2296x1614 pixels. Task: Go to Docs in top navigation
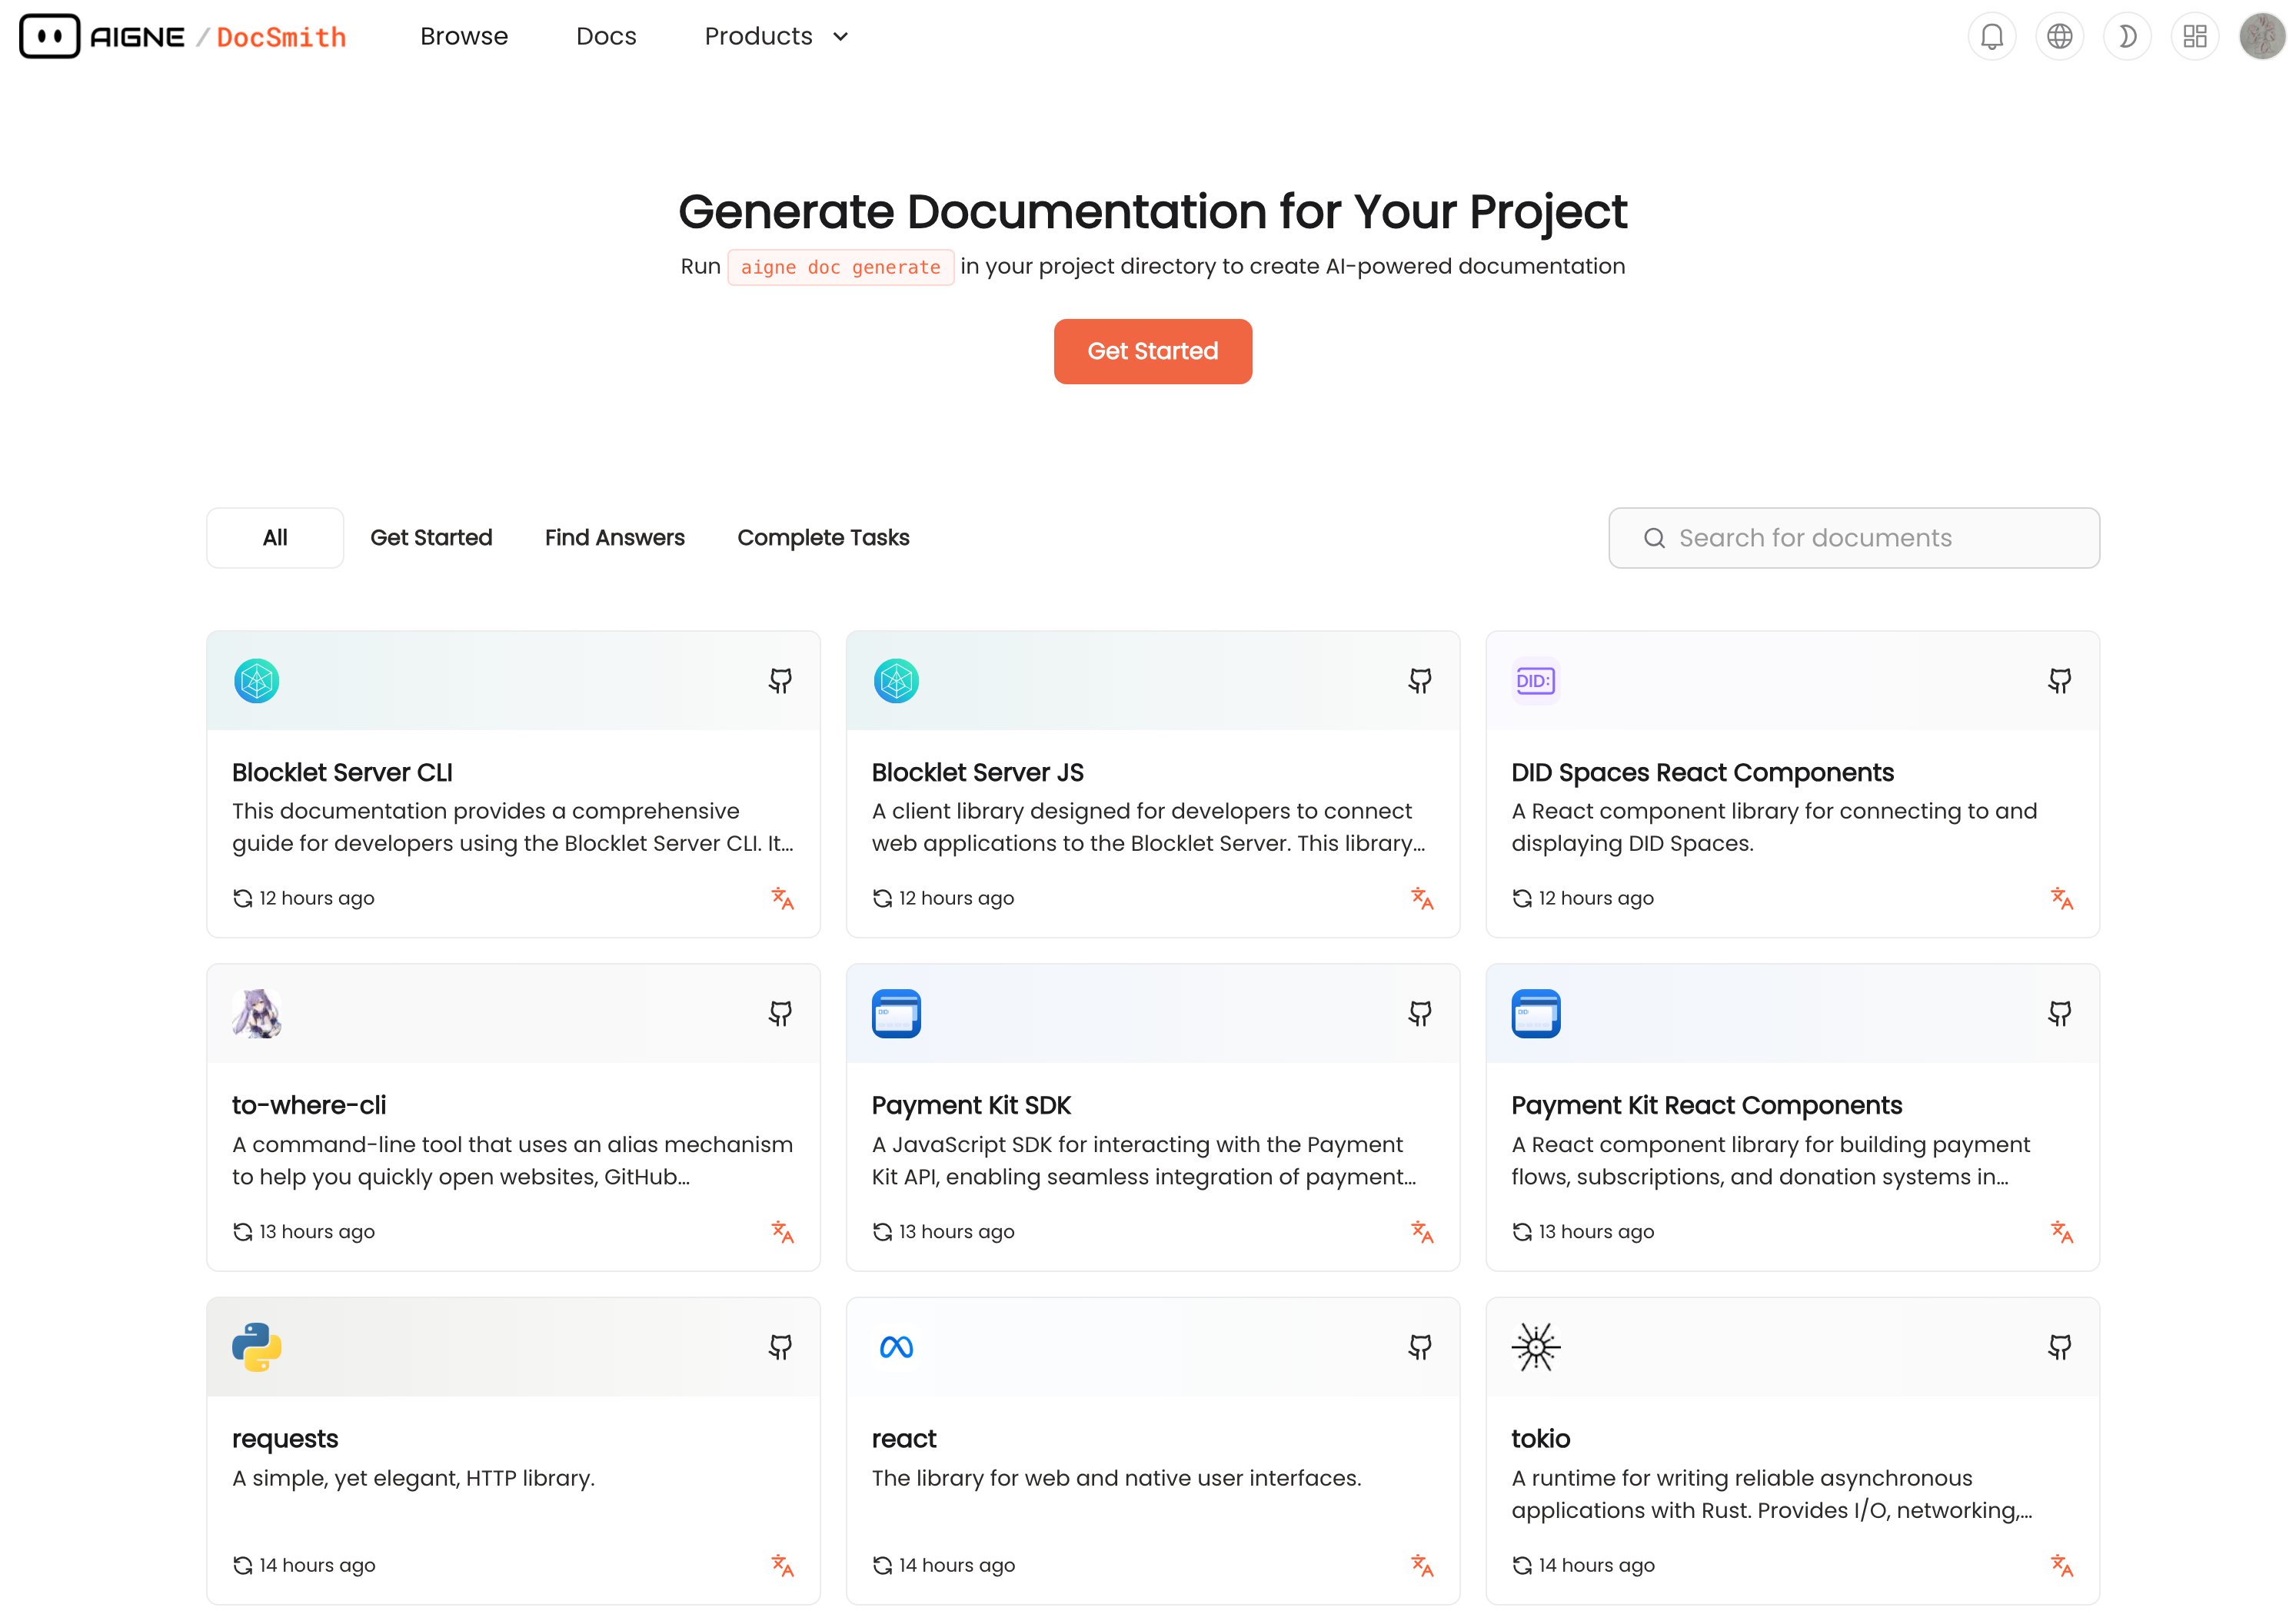pos(606,37)
